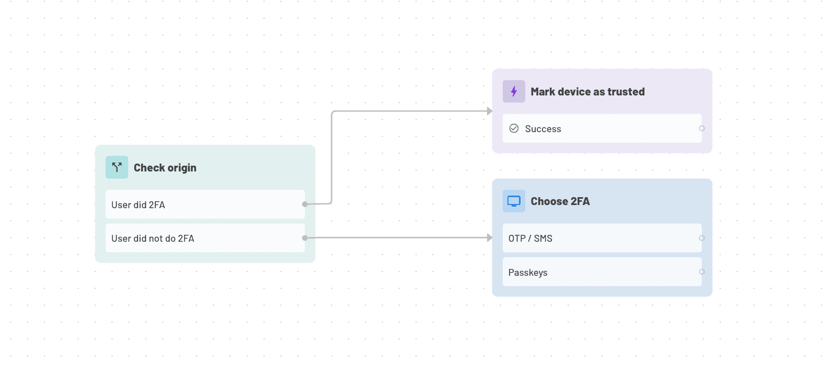Select the User did not do 2FA row
827x366 pixels.
click(x=205, y=238)
